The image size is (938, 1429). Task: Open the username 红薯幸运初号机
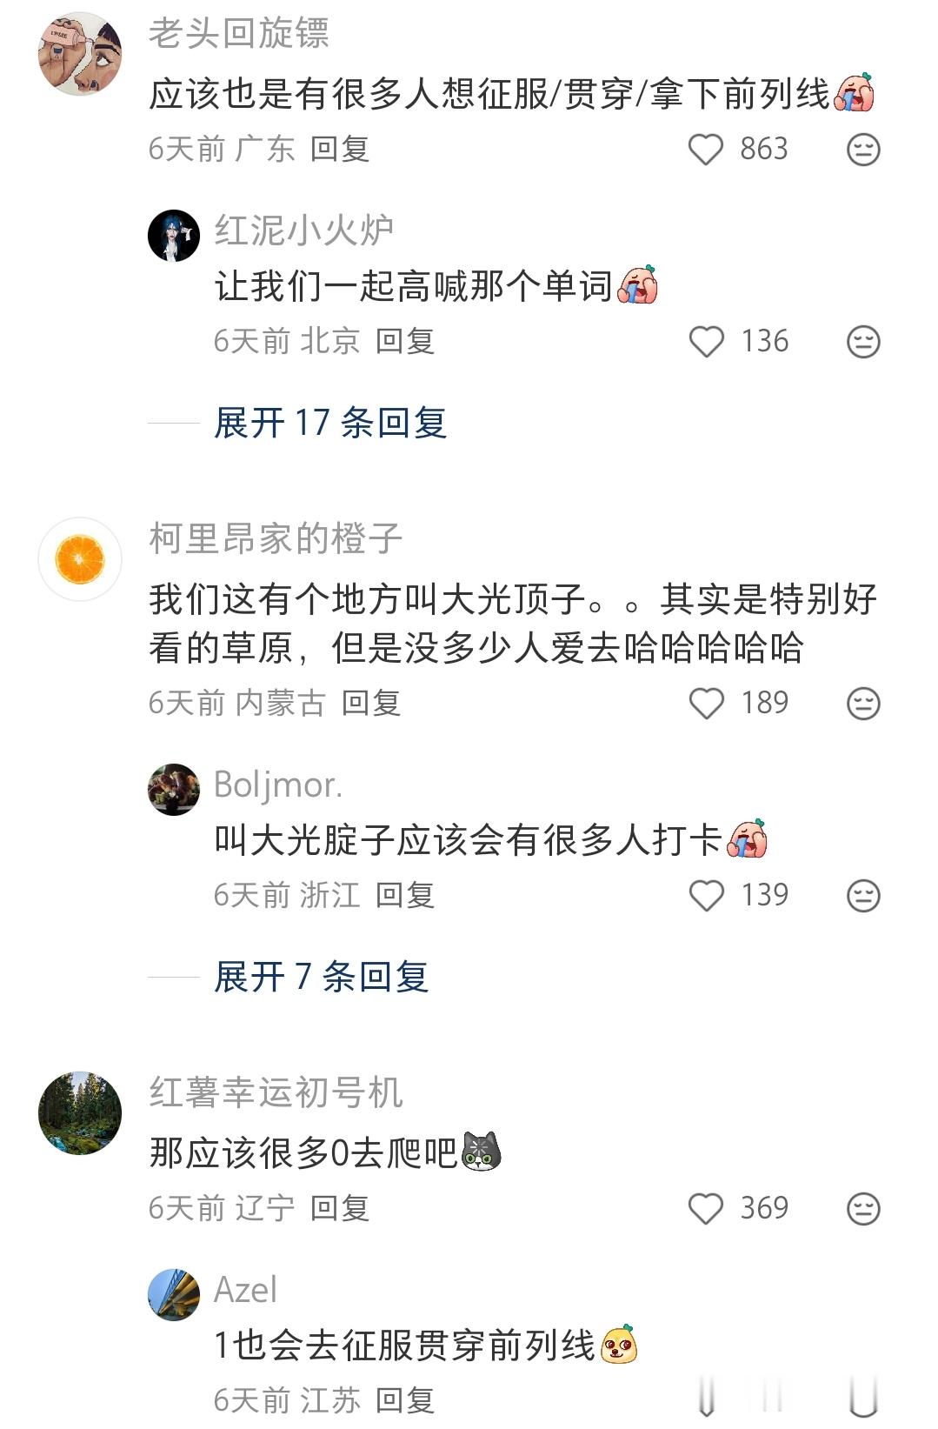276,1093
